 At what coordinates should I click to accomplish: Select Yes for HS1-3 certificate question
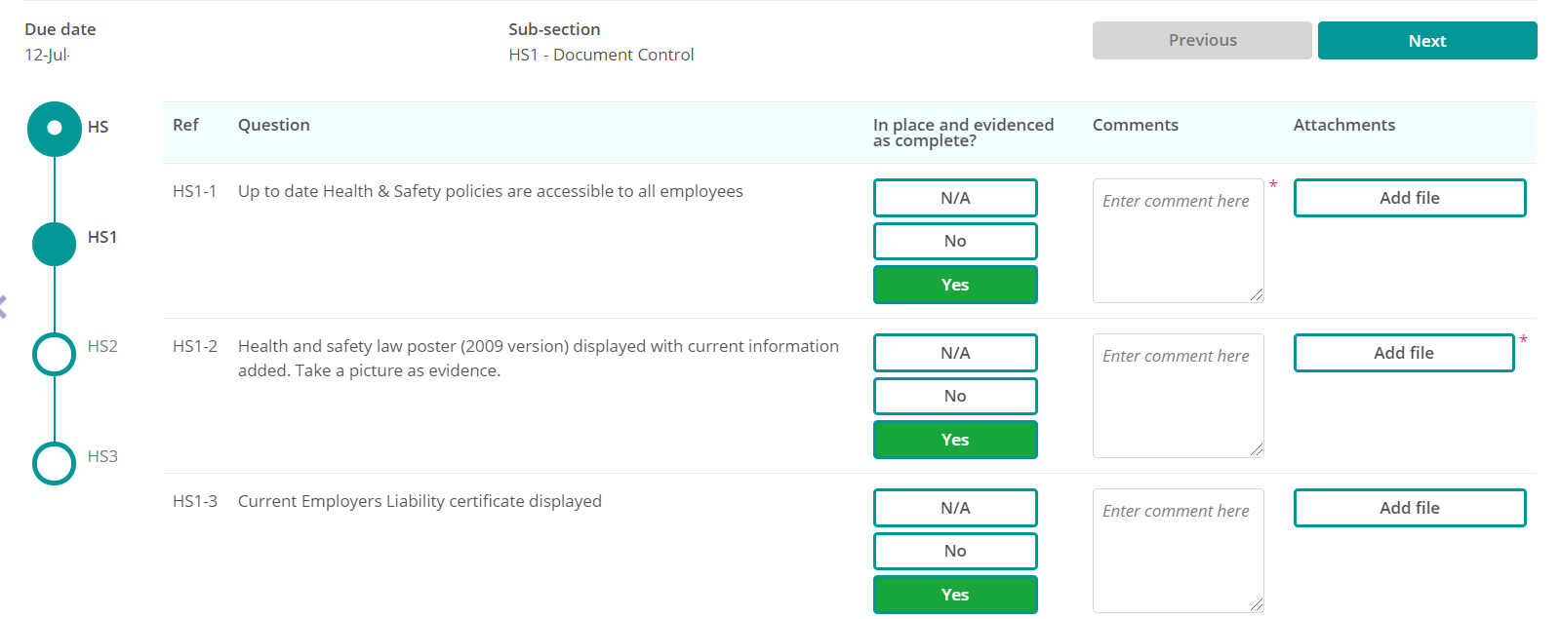pyautogui.click(x=955, y=595)
